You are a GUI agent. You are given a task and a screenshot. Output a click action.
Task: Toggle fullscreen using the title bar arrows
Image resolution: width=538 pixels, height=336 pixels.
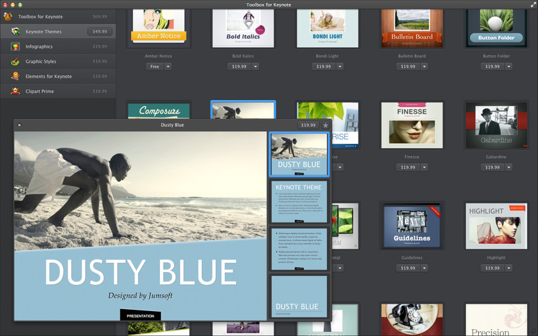[x=533, y=5]
